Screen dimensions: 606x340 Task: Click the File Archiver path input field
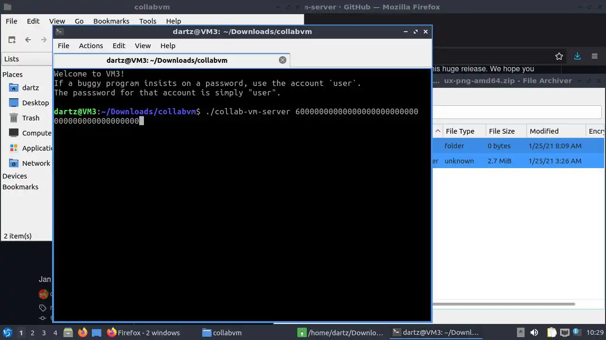(517, 112)
